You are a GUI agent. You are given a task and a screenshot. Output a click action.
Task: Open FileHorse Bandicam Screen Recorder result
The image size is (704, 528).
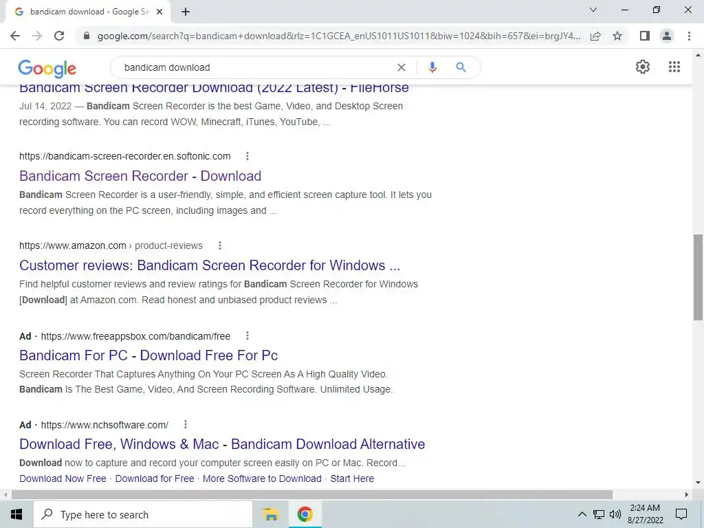coord(214,87)
